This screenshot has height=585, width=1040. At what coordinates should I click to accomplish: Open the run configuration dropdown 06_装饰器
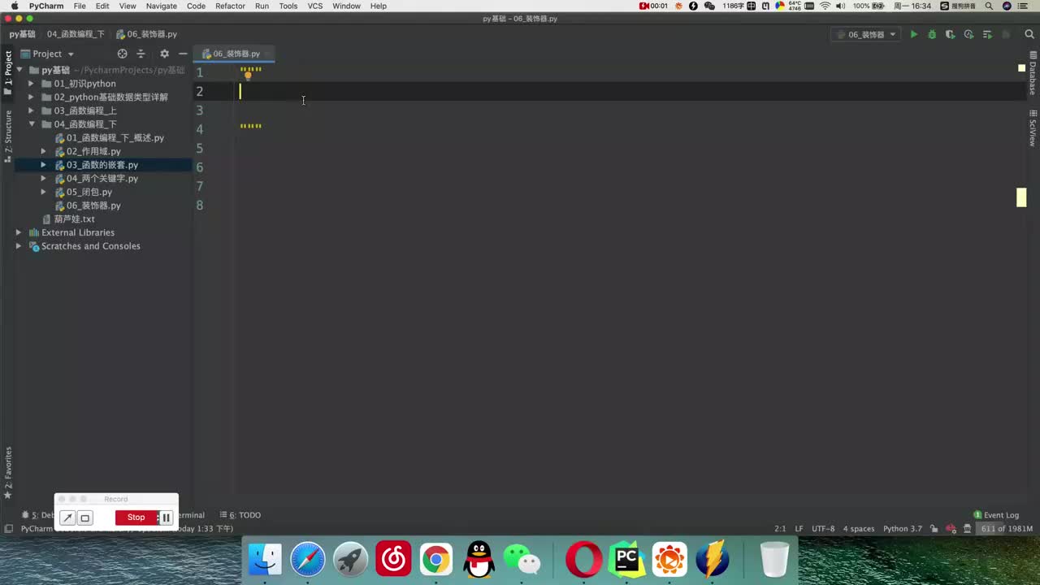coord(867,34)
